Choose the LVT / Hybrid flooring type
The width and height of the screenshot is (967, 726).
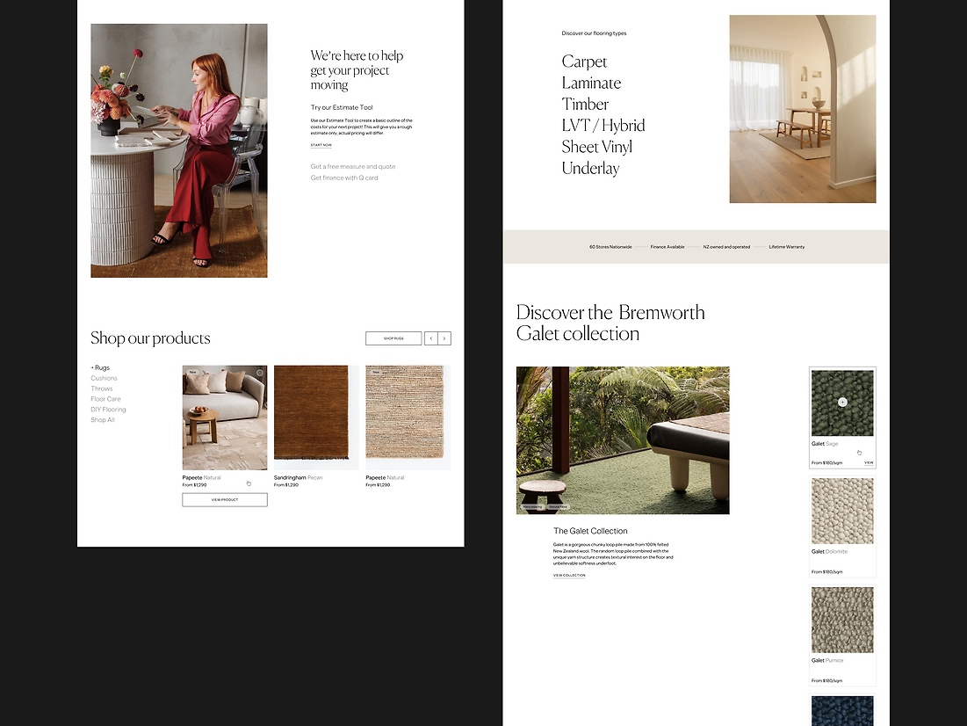point(603,126)
